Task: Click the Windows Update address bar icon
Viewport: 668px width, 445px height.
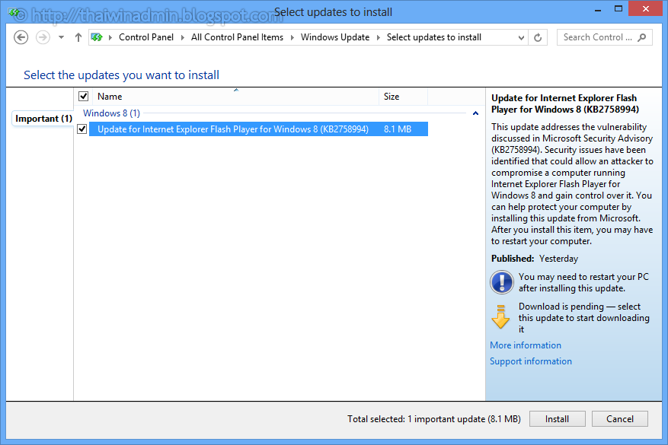Action: (97, 37)
